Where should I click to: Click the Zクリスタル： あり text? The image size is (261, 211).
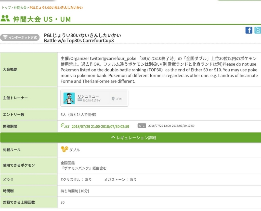pos(76,180)
